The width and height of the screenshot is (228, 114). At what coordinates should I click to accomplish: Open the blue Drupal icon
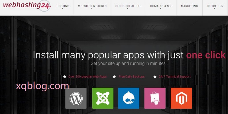tap(129, 98)
